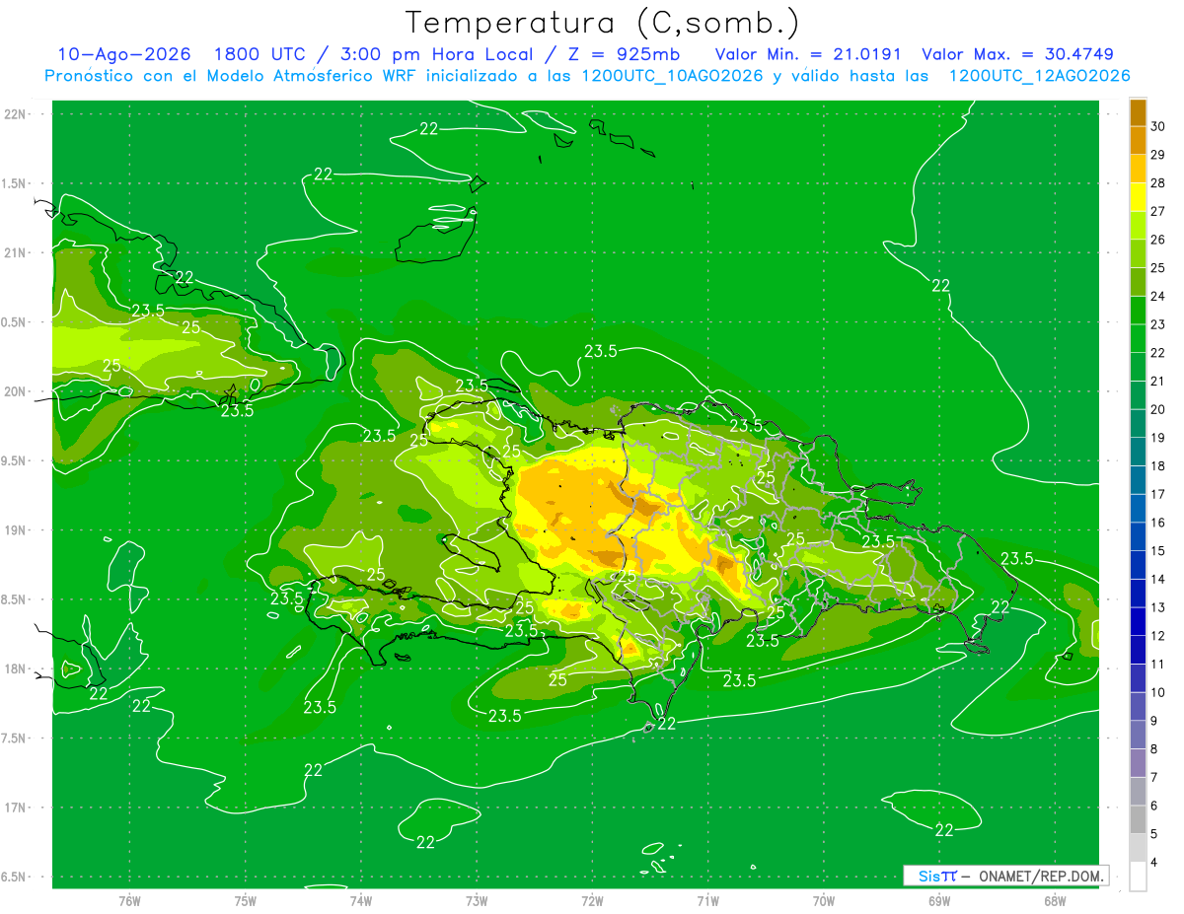Viewport: 1184px width, 914px height.
Task: Pick the blue legend color between 15 and 16
Action: click(1138, 536)
